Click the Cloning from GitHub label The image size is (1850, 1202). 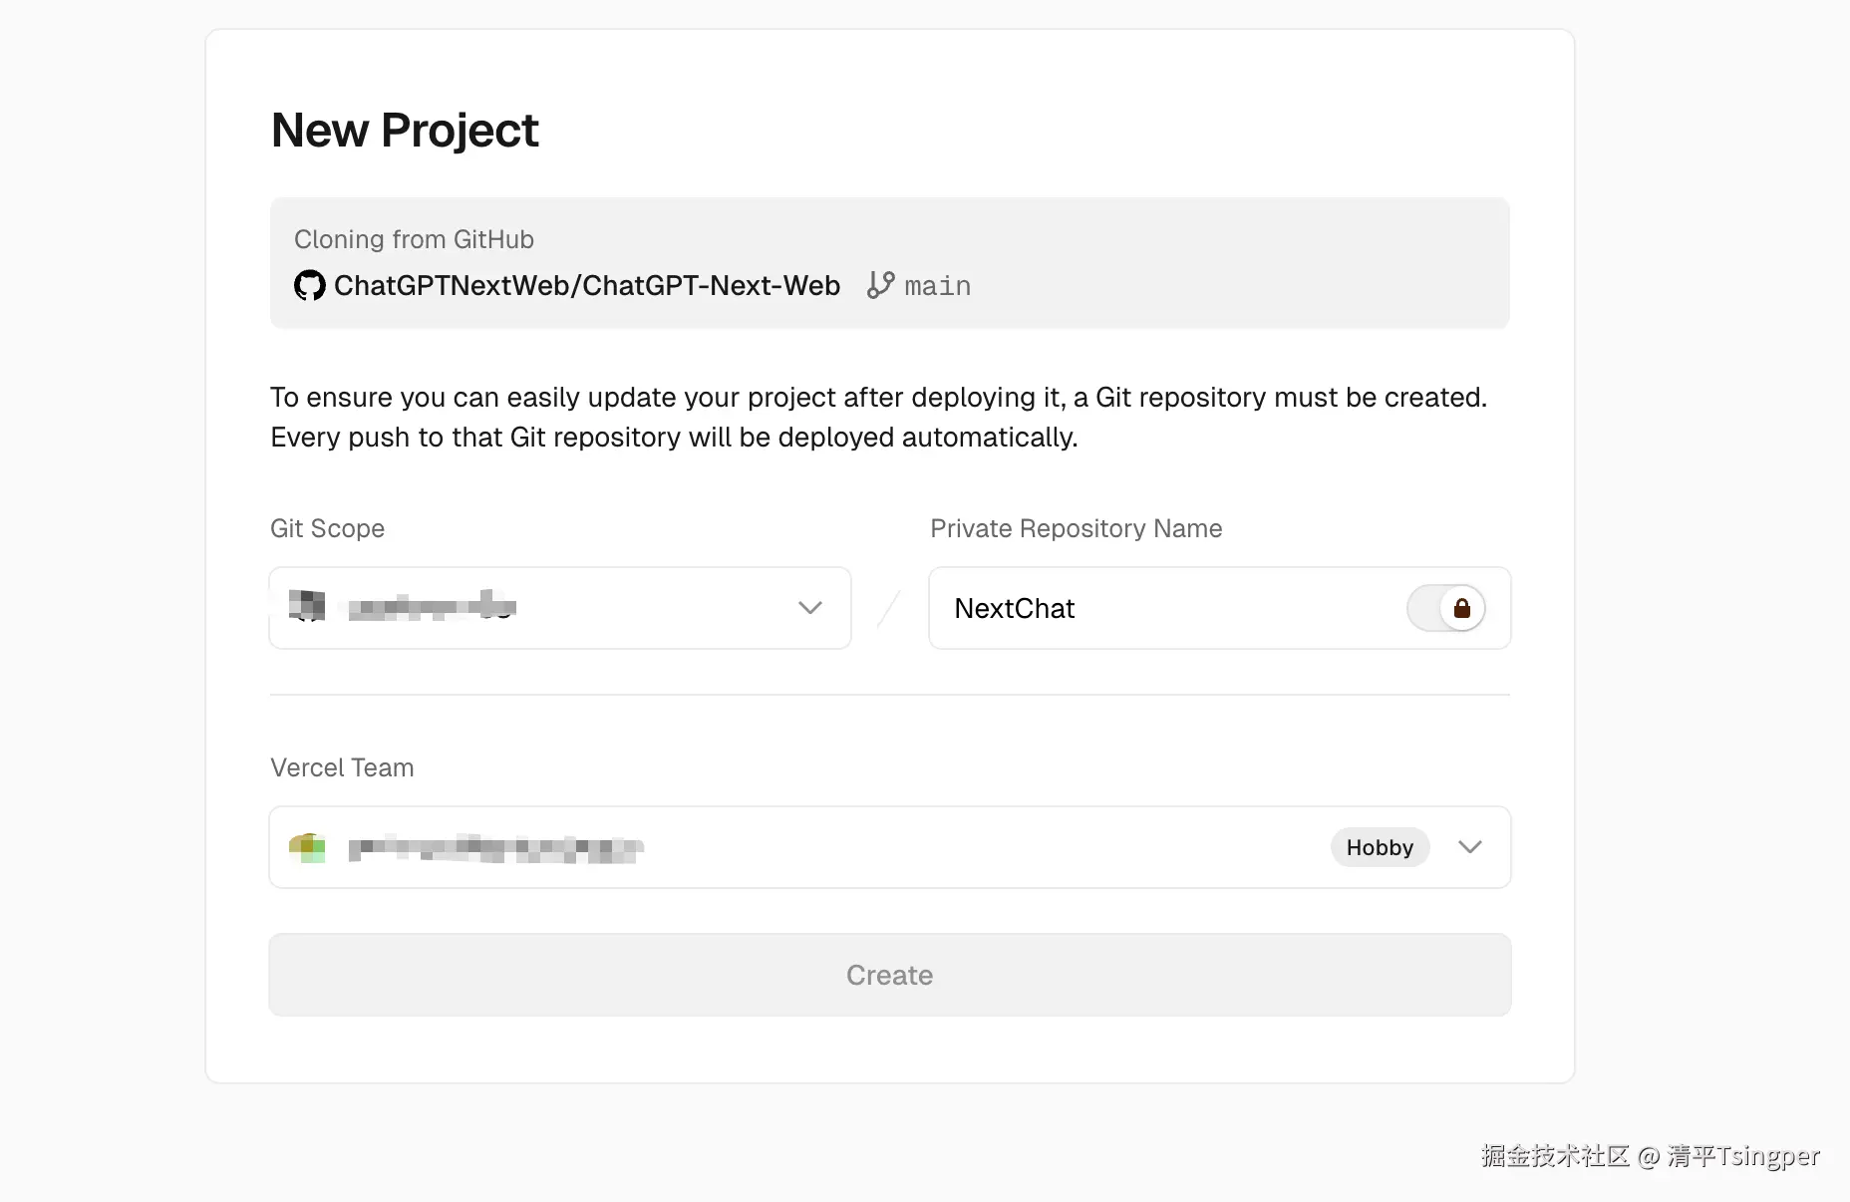click(414, 239)
